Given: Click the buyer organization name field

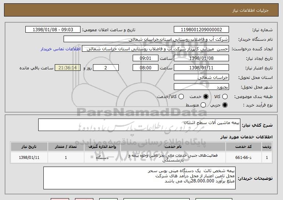Looking at the screenshot, I should pos(146,39).
